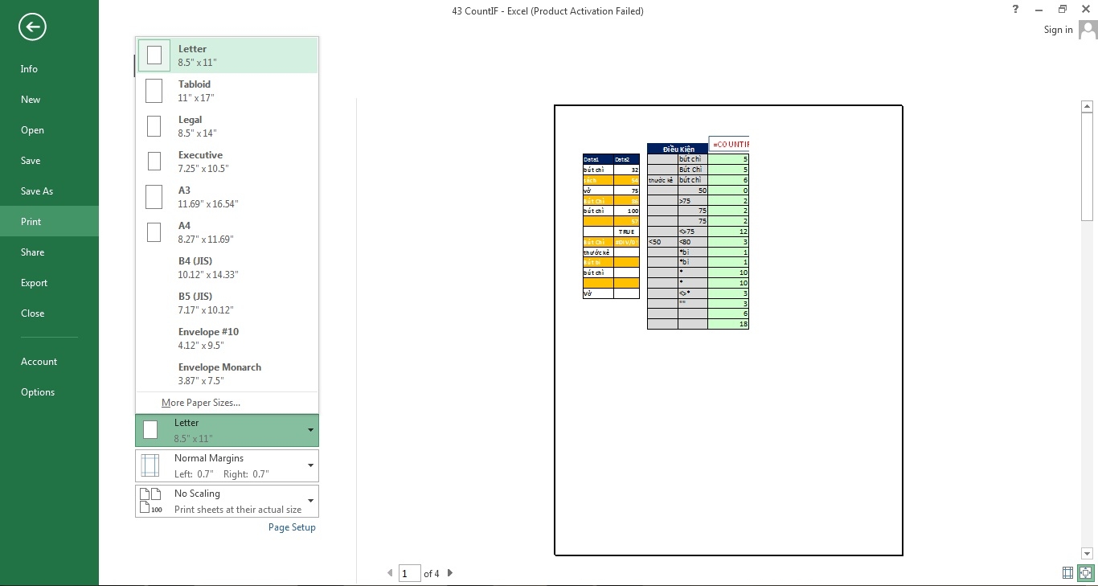Click Sign in link
This screenshot has width=1098, height=586.
tap(1058, 30)
